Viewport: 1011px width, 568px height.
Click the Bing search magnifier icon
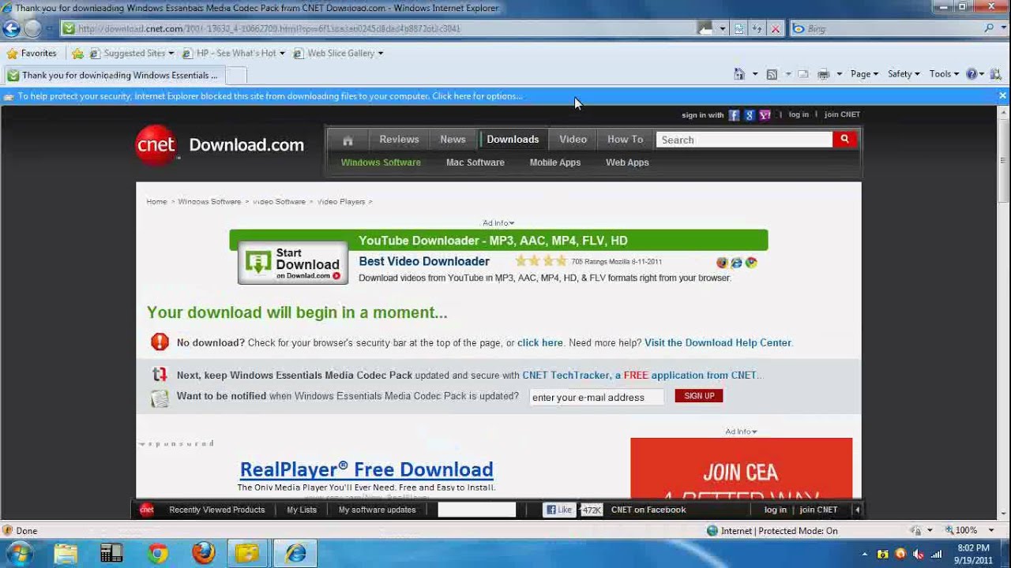pyautogui.click(x=989, y=28)
